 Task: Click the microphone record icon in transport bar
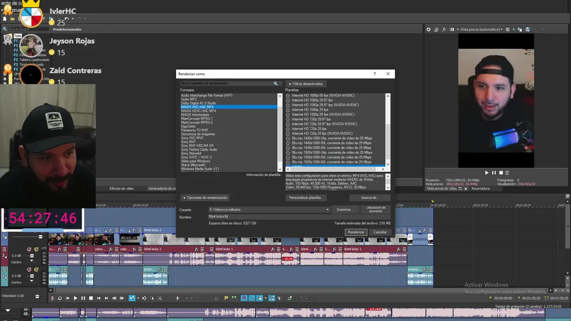(x=52, y=298)
